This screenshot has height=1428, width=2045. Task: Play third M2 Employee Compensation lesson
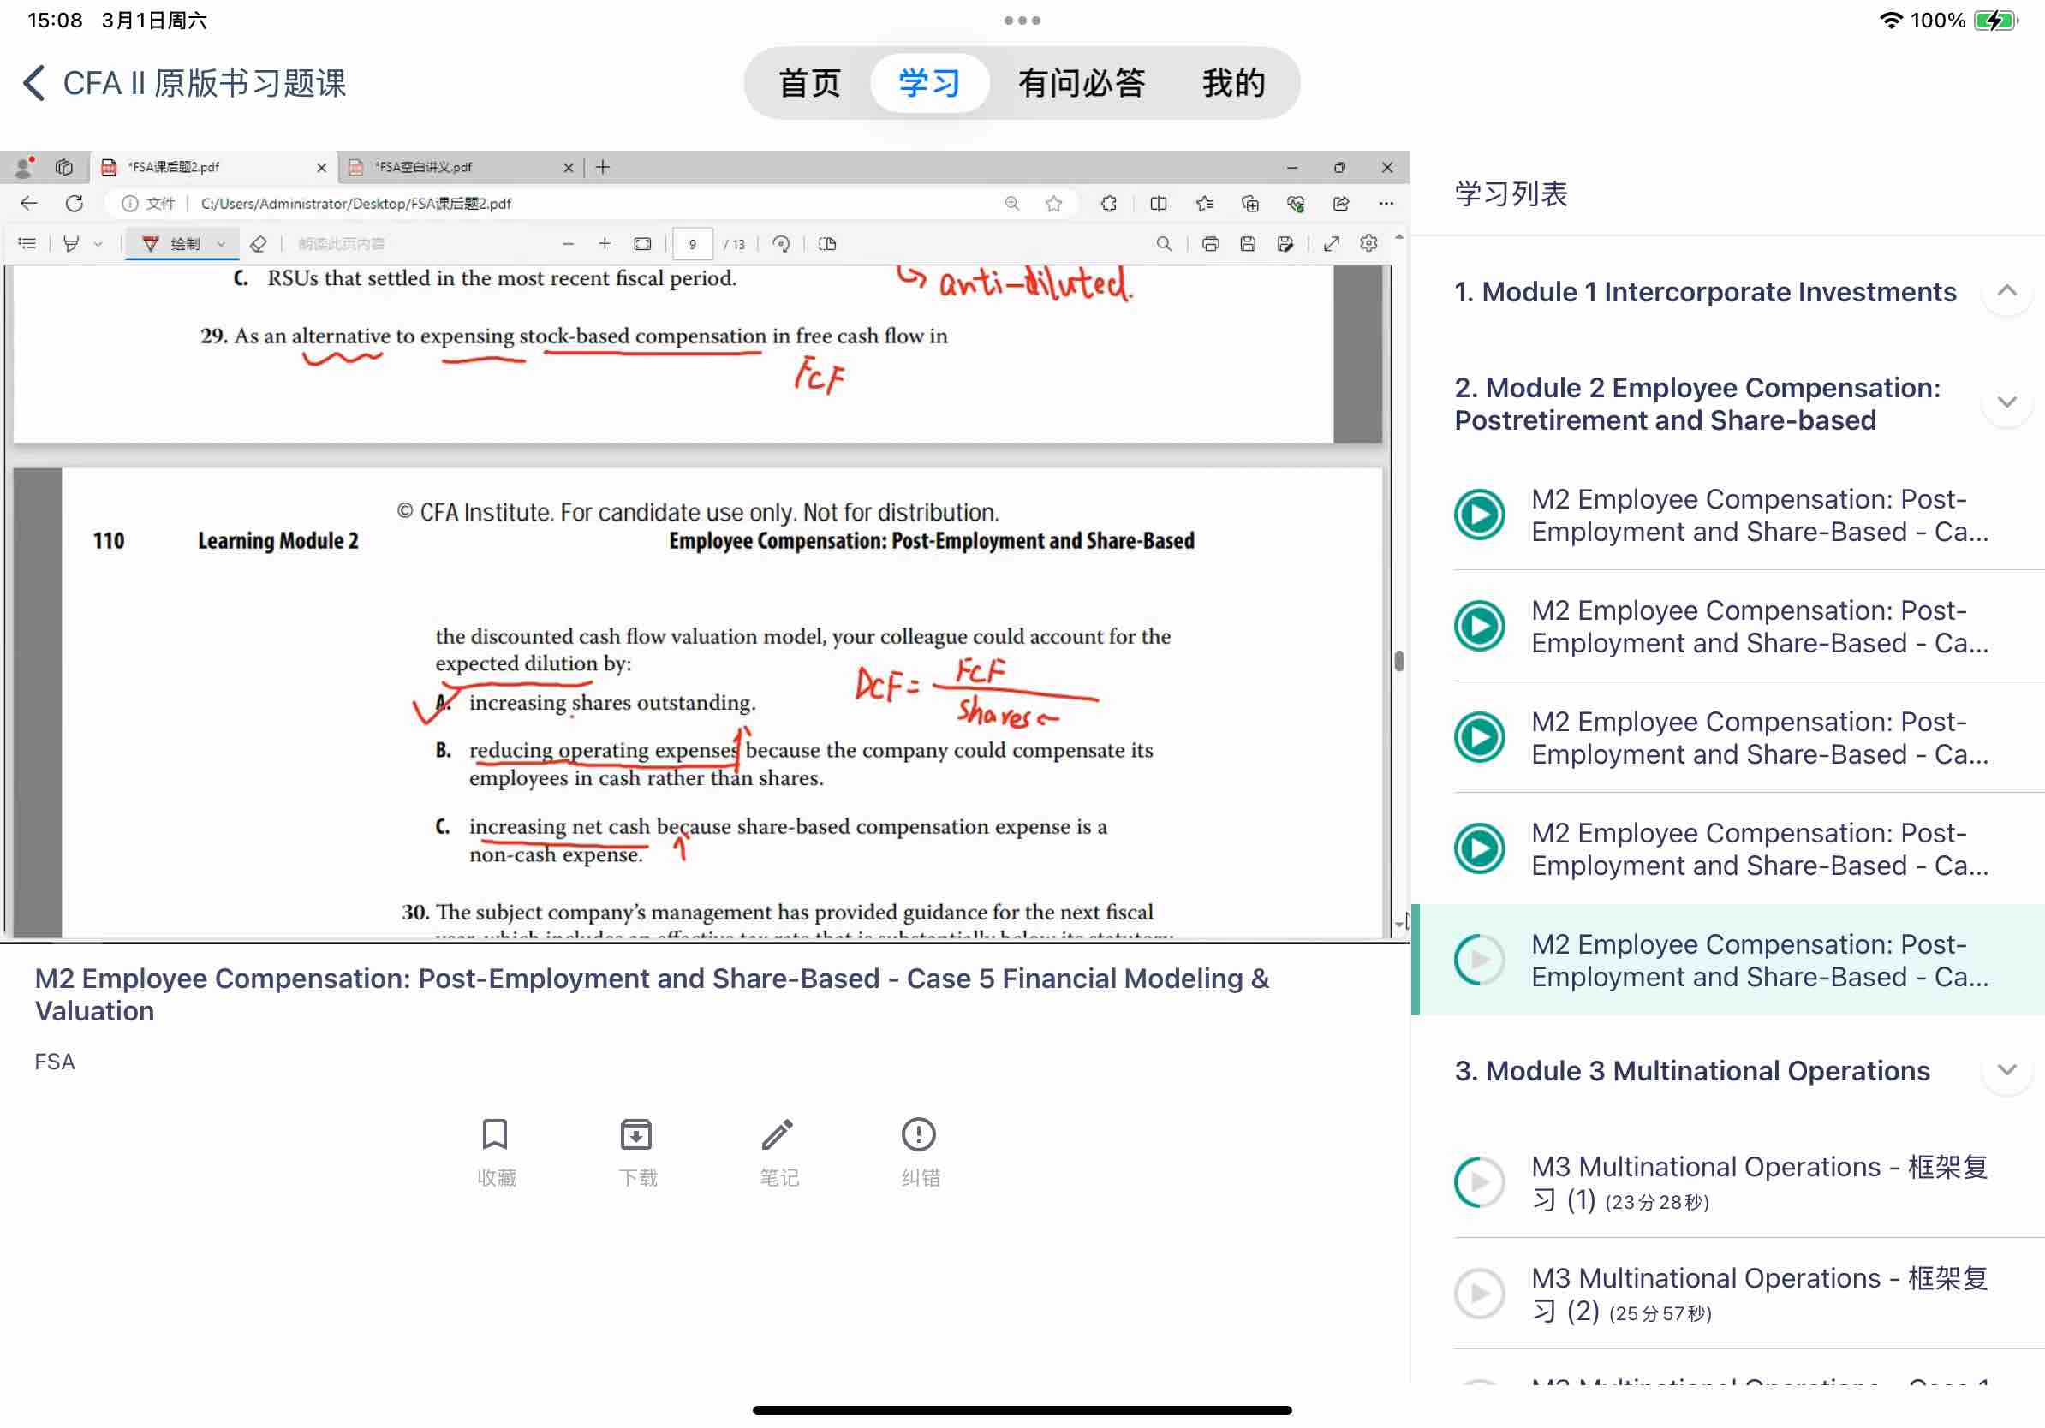[1480, 737]
